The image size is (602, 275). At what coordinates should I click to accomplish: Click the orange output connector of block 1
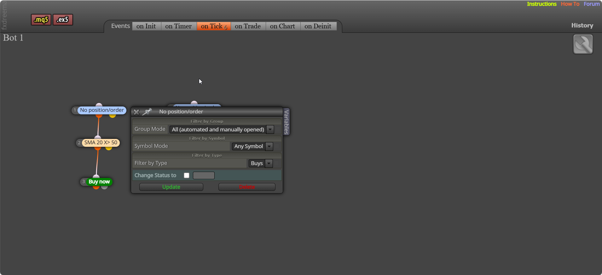pos(99,115)
